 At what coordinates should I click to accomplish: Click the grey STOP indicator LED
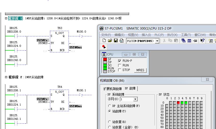tap(105, 71)
